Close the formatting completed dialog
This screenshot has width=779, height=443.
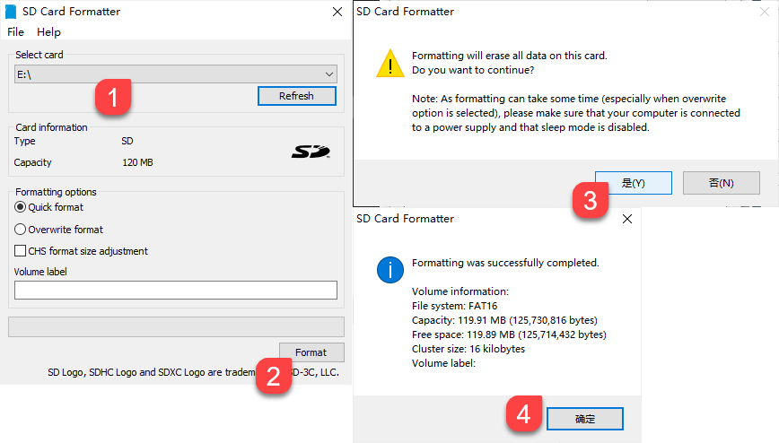pos(627,219)
